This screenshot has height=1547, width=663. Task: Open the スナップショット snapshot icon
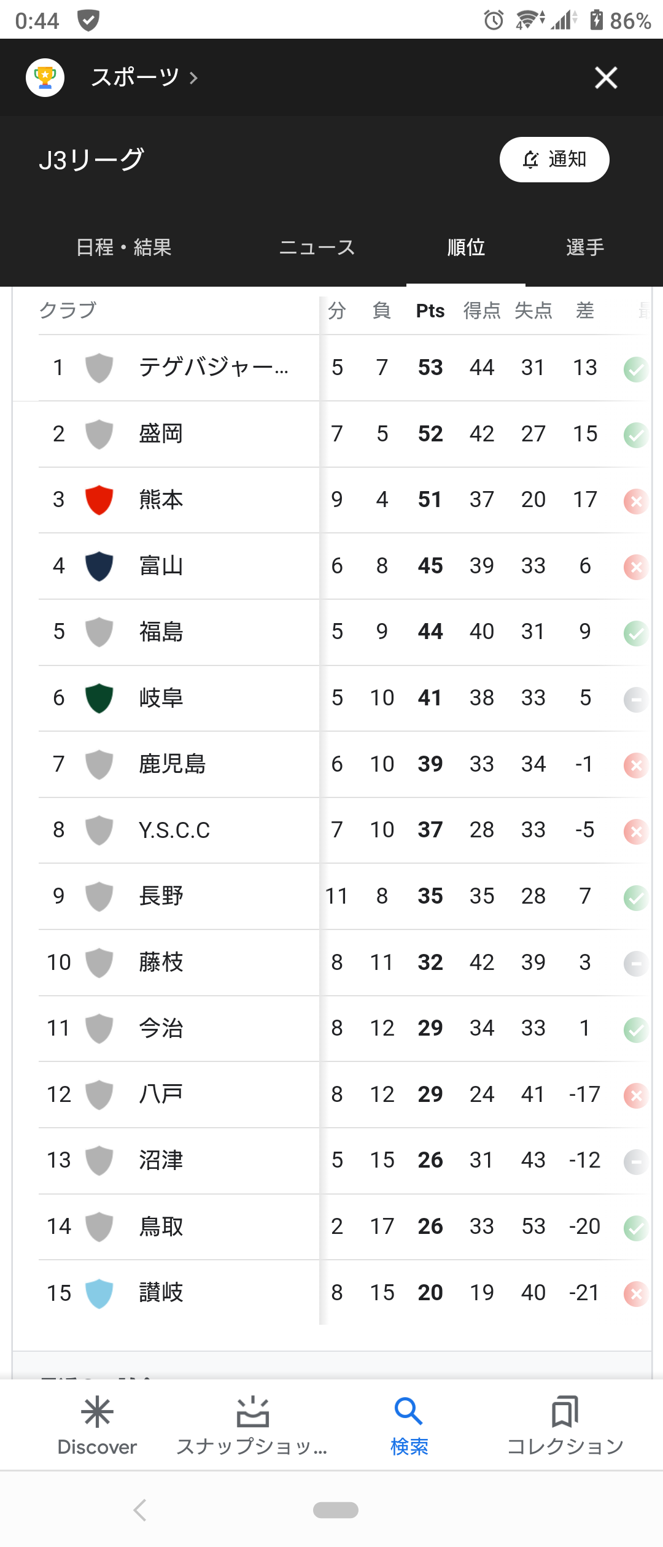coord(252,1412)
